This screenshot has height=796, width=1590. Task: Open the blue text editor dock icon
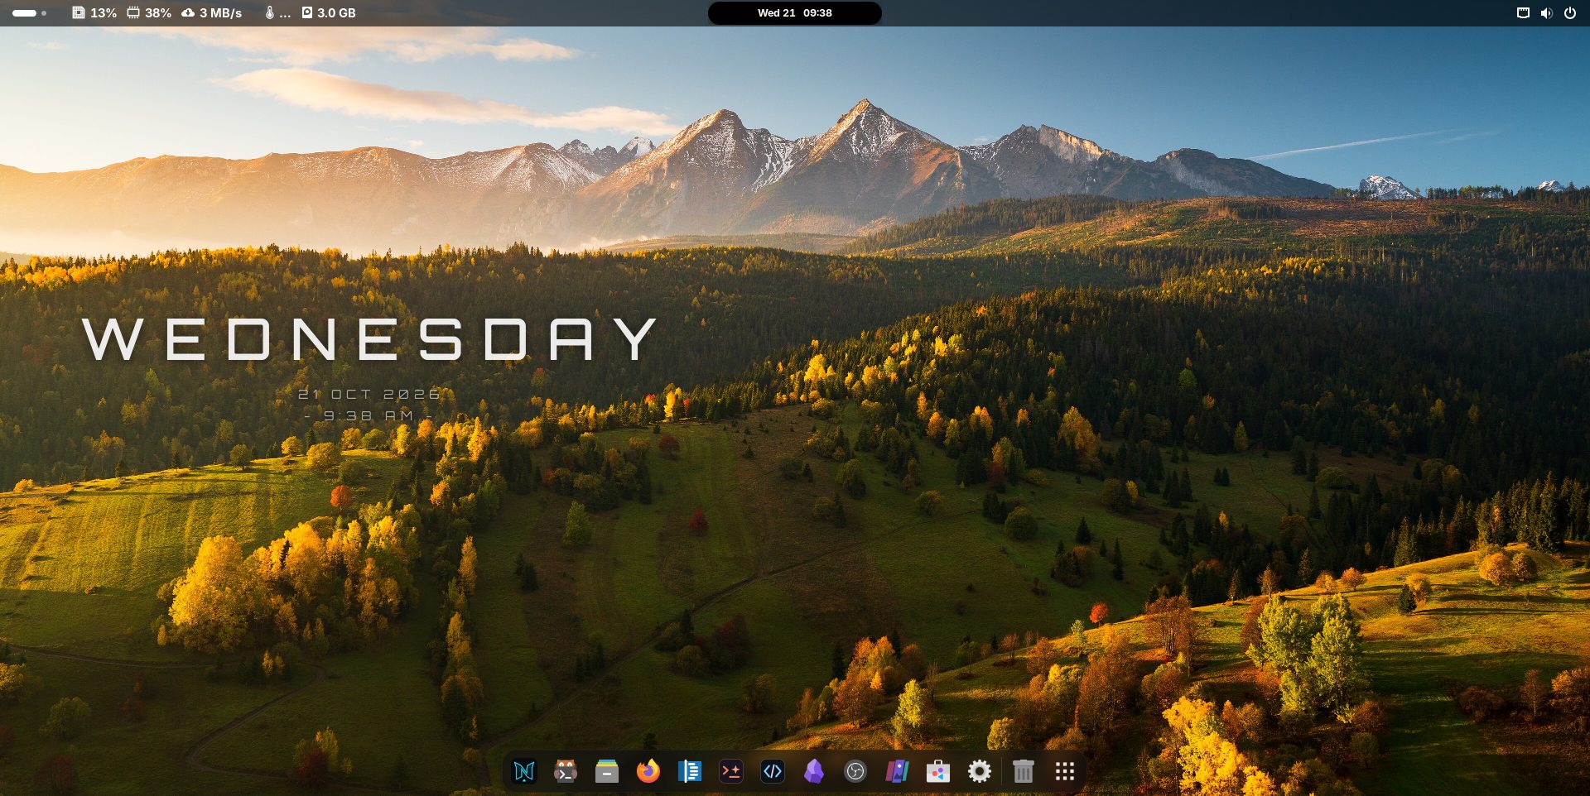coord(690,771)
